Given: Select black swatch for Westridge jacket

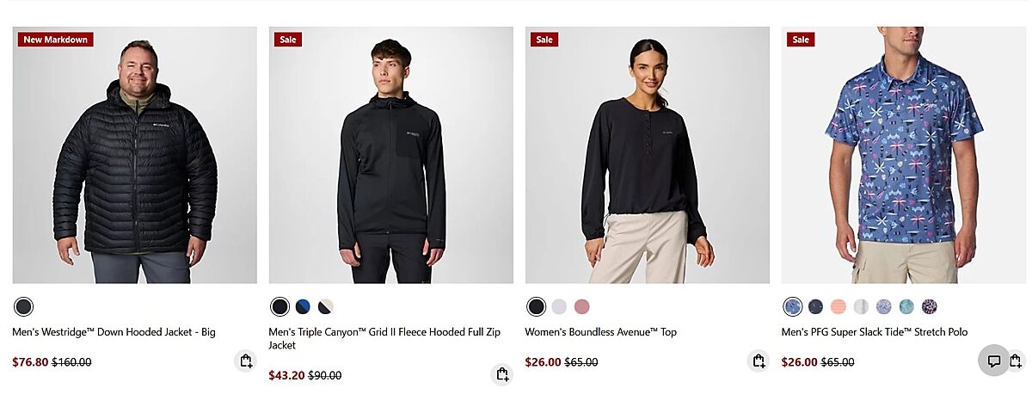Looking at the screenshot, I should coord(23,306).
